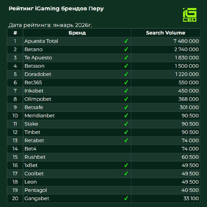207x207 pixels.
Task: Click the checkmark in the Gangabet row
Action: [126, 198]
